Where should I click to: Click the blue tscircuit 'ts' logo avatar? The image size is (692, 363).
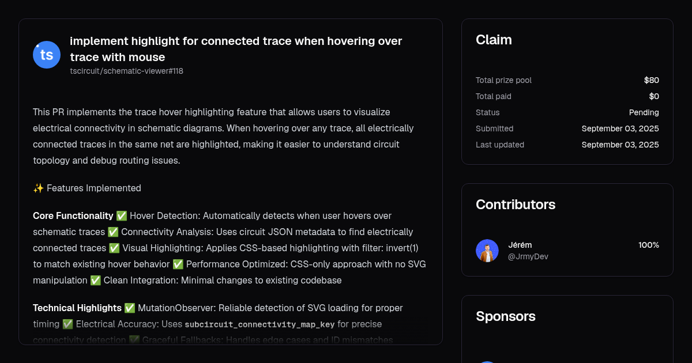(x=47, y=55)
